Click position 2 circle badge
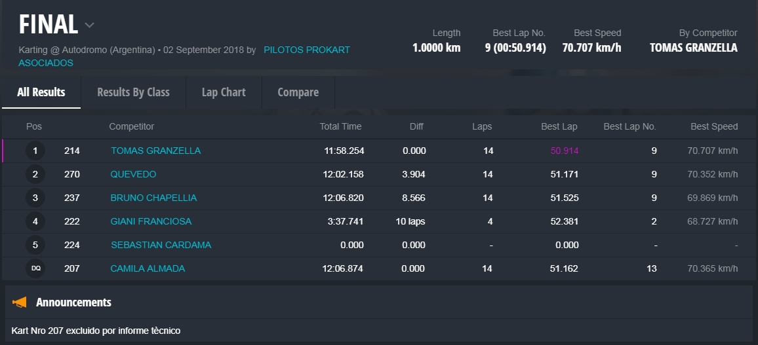The height and width of the screenshot is (345, 758). click(35, 174)
